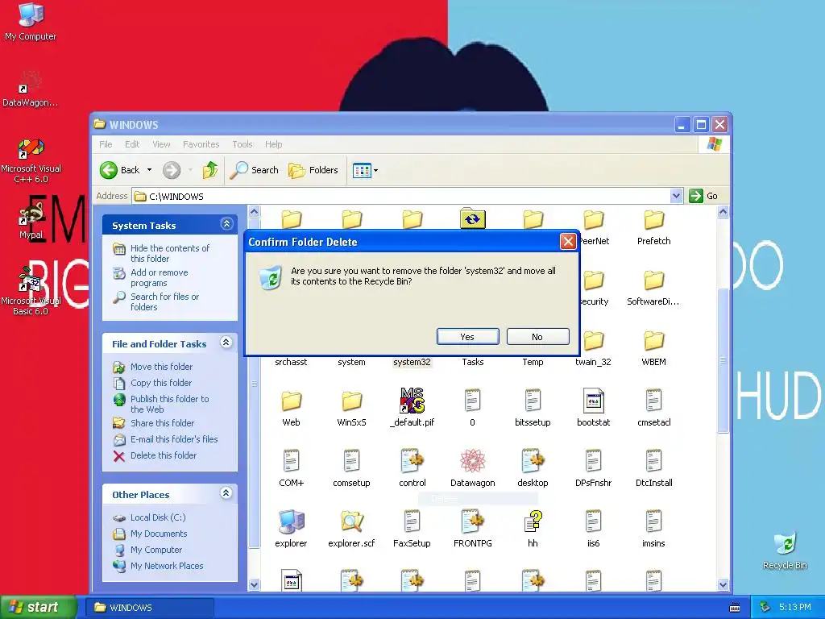This screenshot has width=825, height=619.
Task: Click Share this folder link
Action: (x=162, y=422)
